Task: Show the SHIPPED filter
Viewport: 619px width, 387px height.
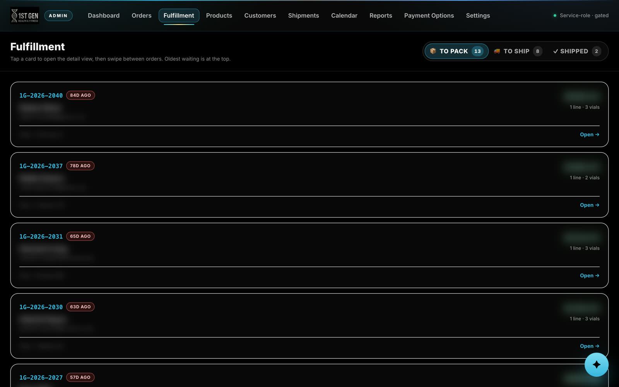Action: 577,51
